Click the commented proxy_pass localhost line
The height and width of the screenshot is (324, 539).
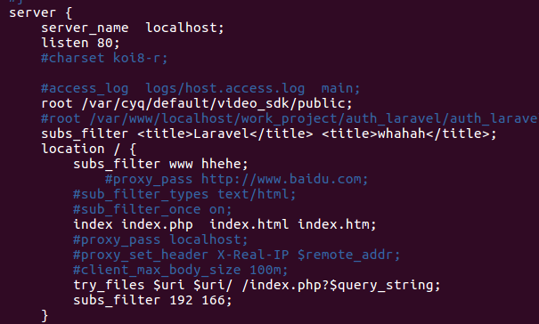coord(160,239)
